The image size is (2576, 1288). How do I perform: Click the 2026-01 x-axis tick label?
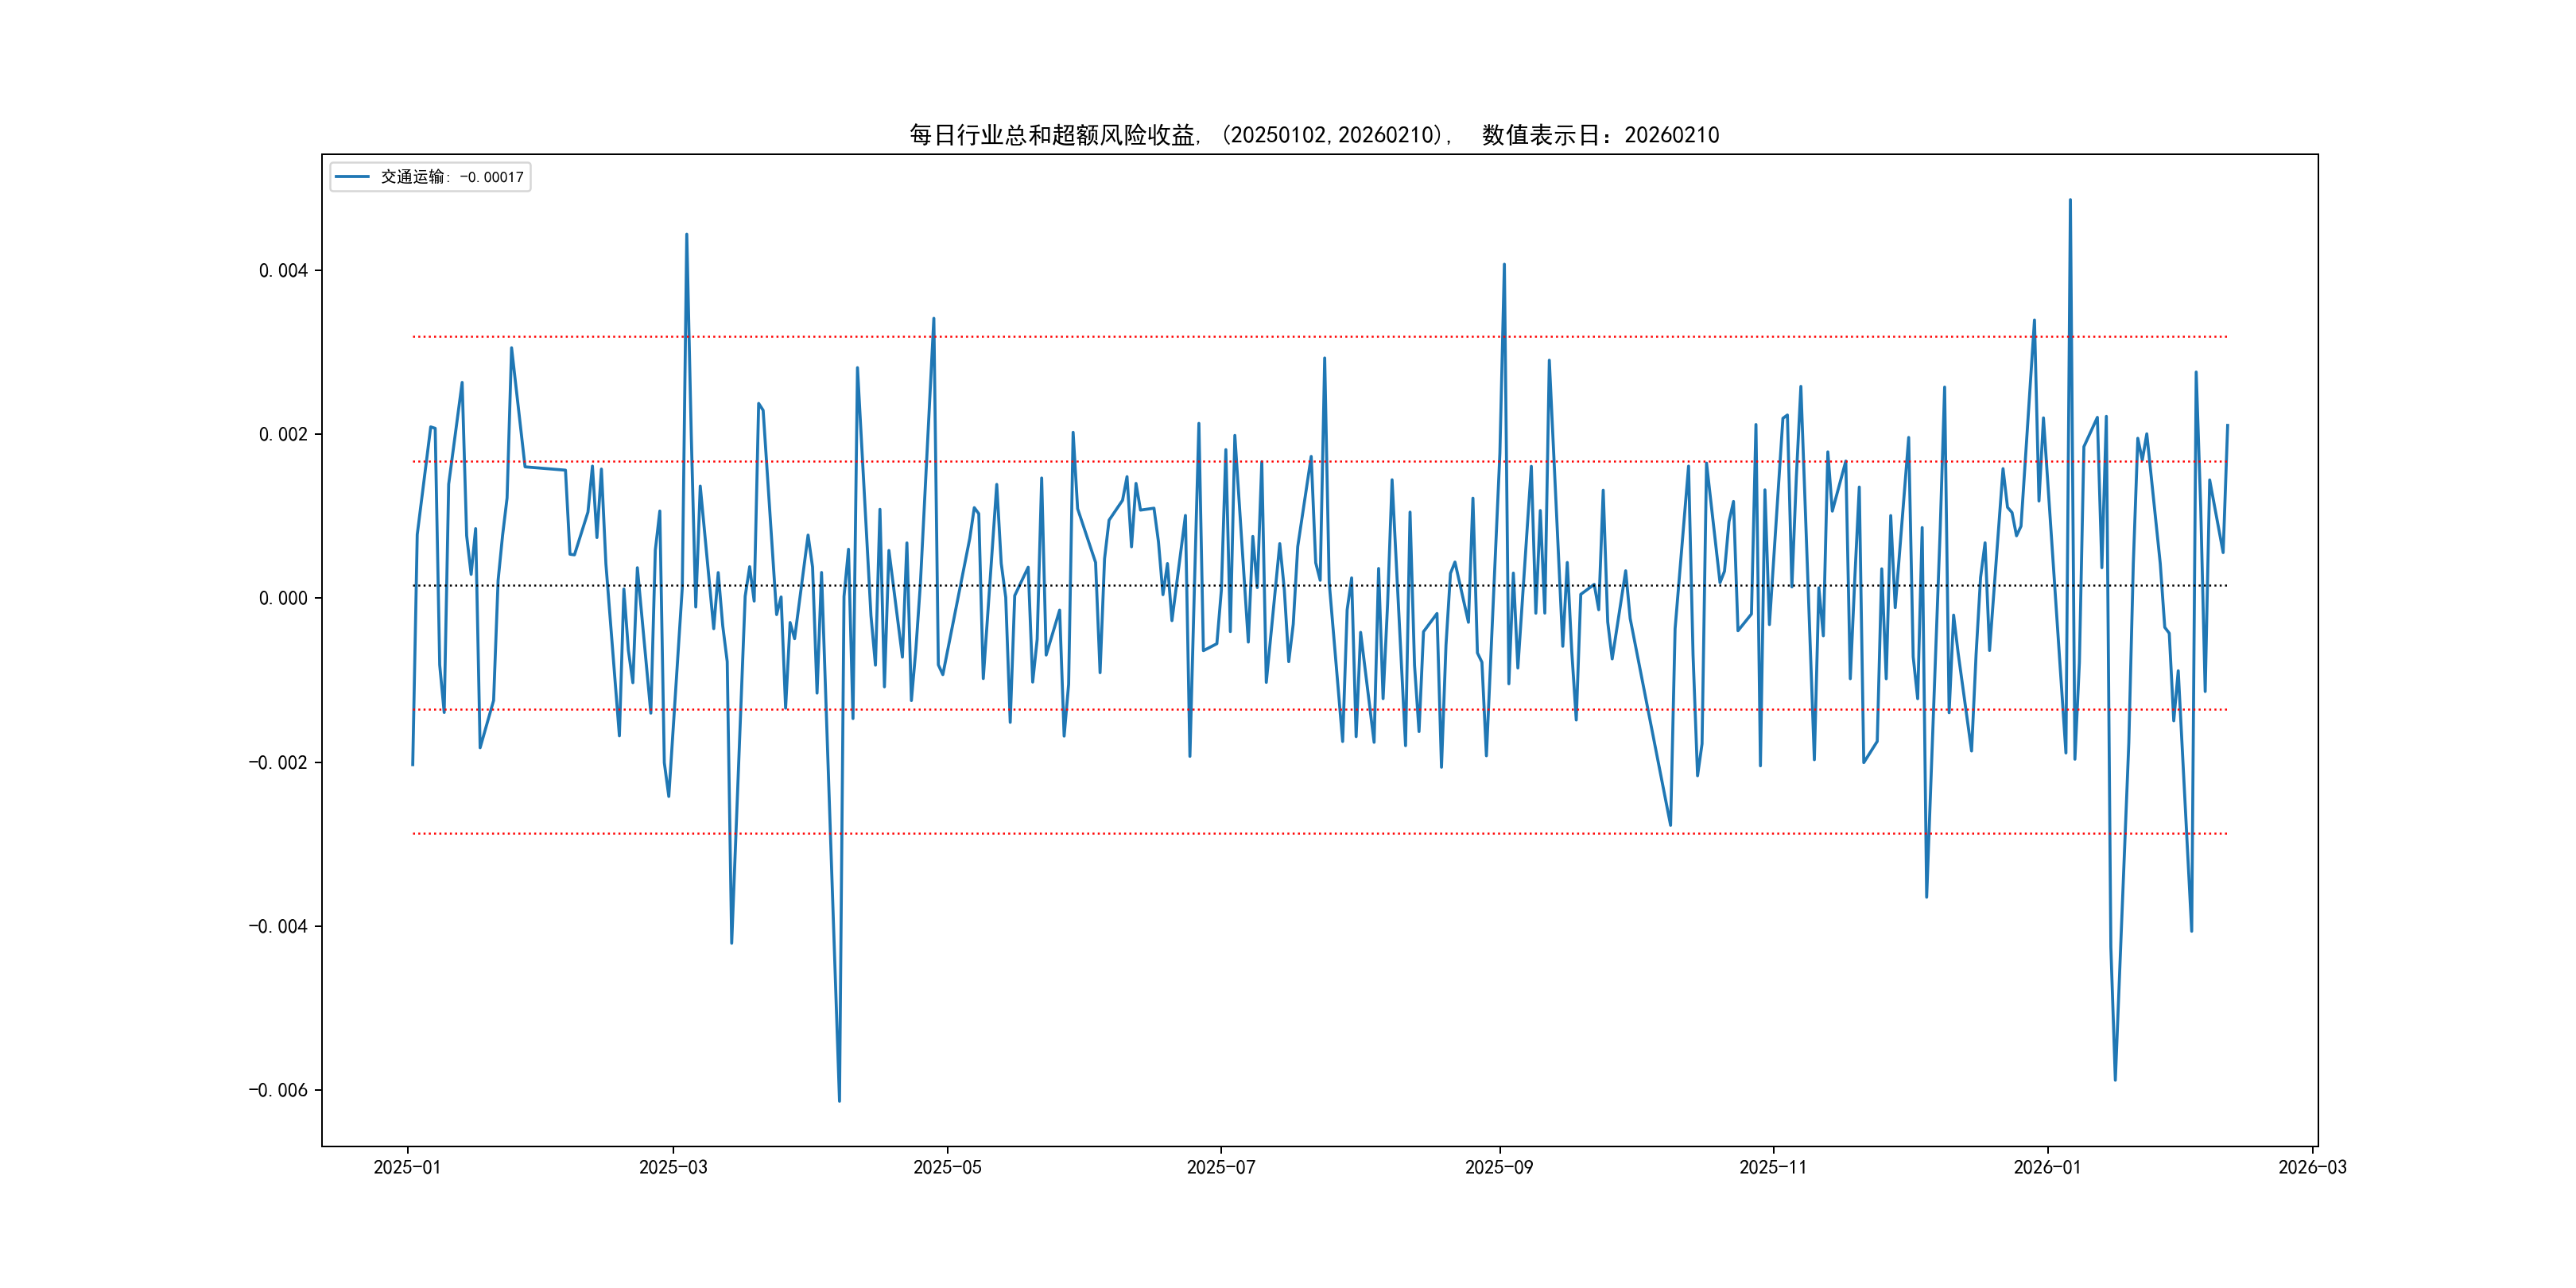point(2046,1167)
